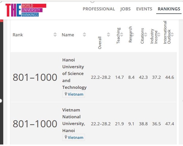The width and height of the screenshot is (183, 146).
Task: Open the Professional menu item
Action: coord(99,9)
